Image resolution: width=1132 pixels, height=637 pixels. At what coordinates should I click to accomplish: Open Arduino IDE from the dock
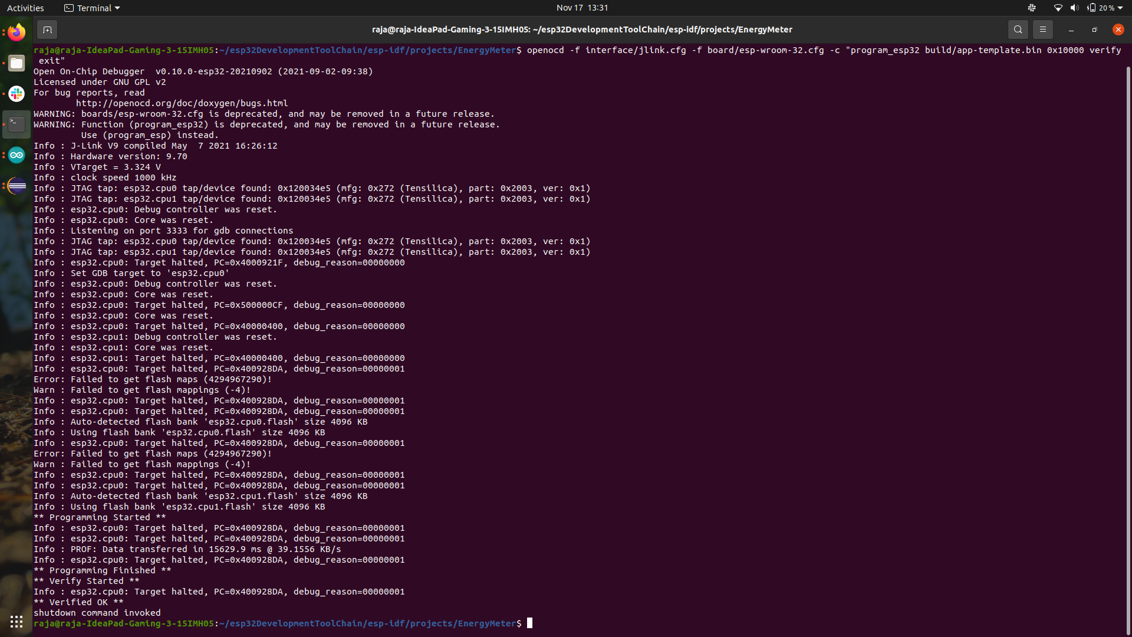tap(17, 155)
